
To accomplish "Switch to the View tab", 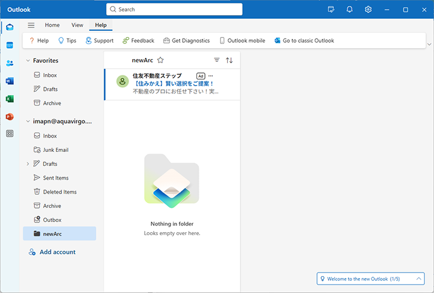I will click(77, 25).
